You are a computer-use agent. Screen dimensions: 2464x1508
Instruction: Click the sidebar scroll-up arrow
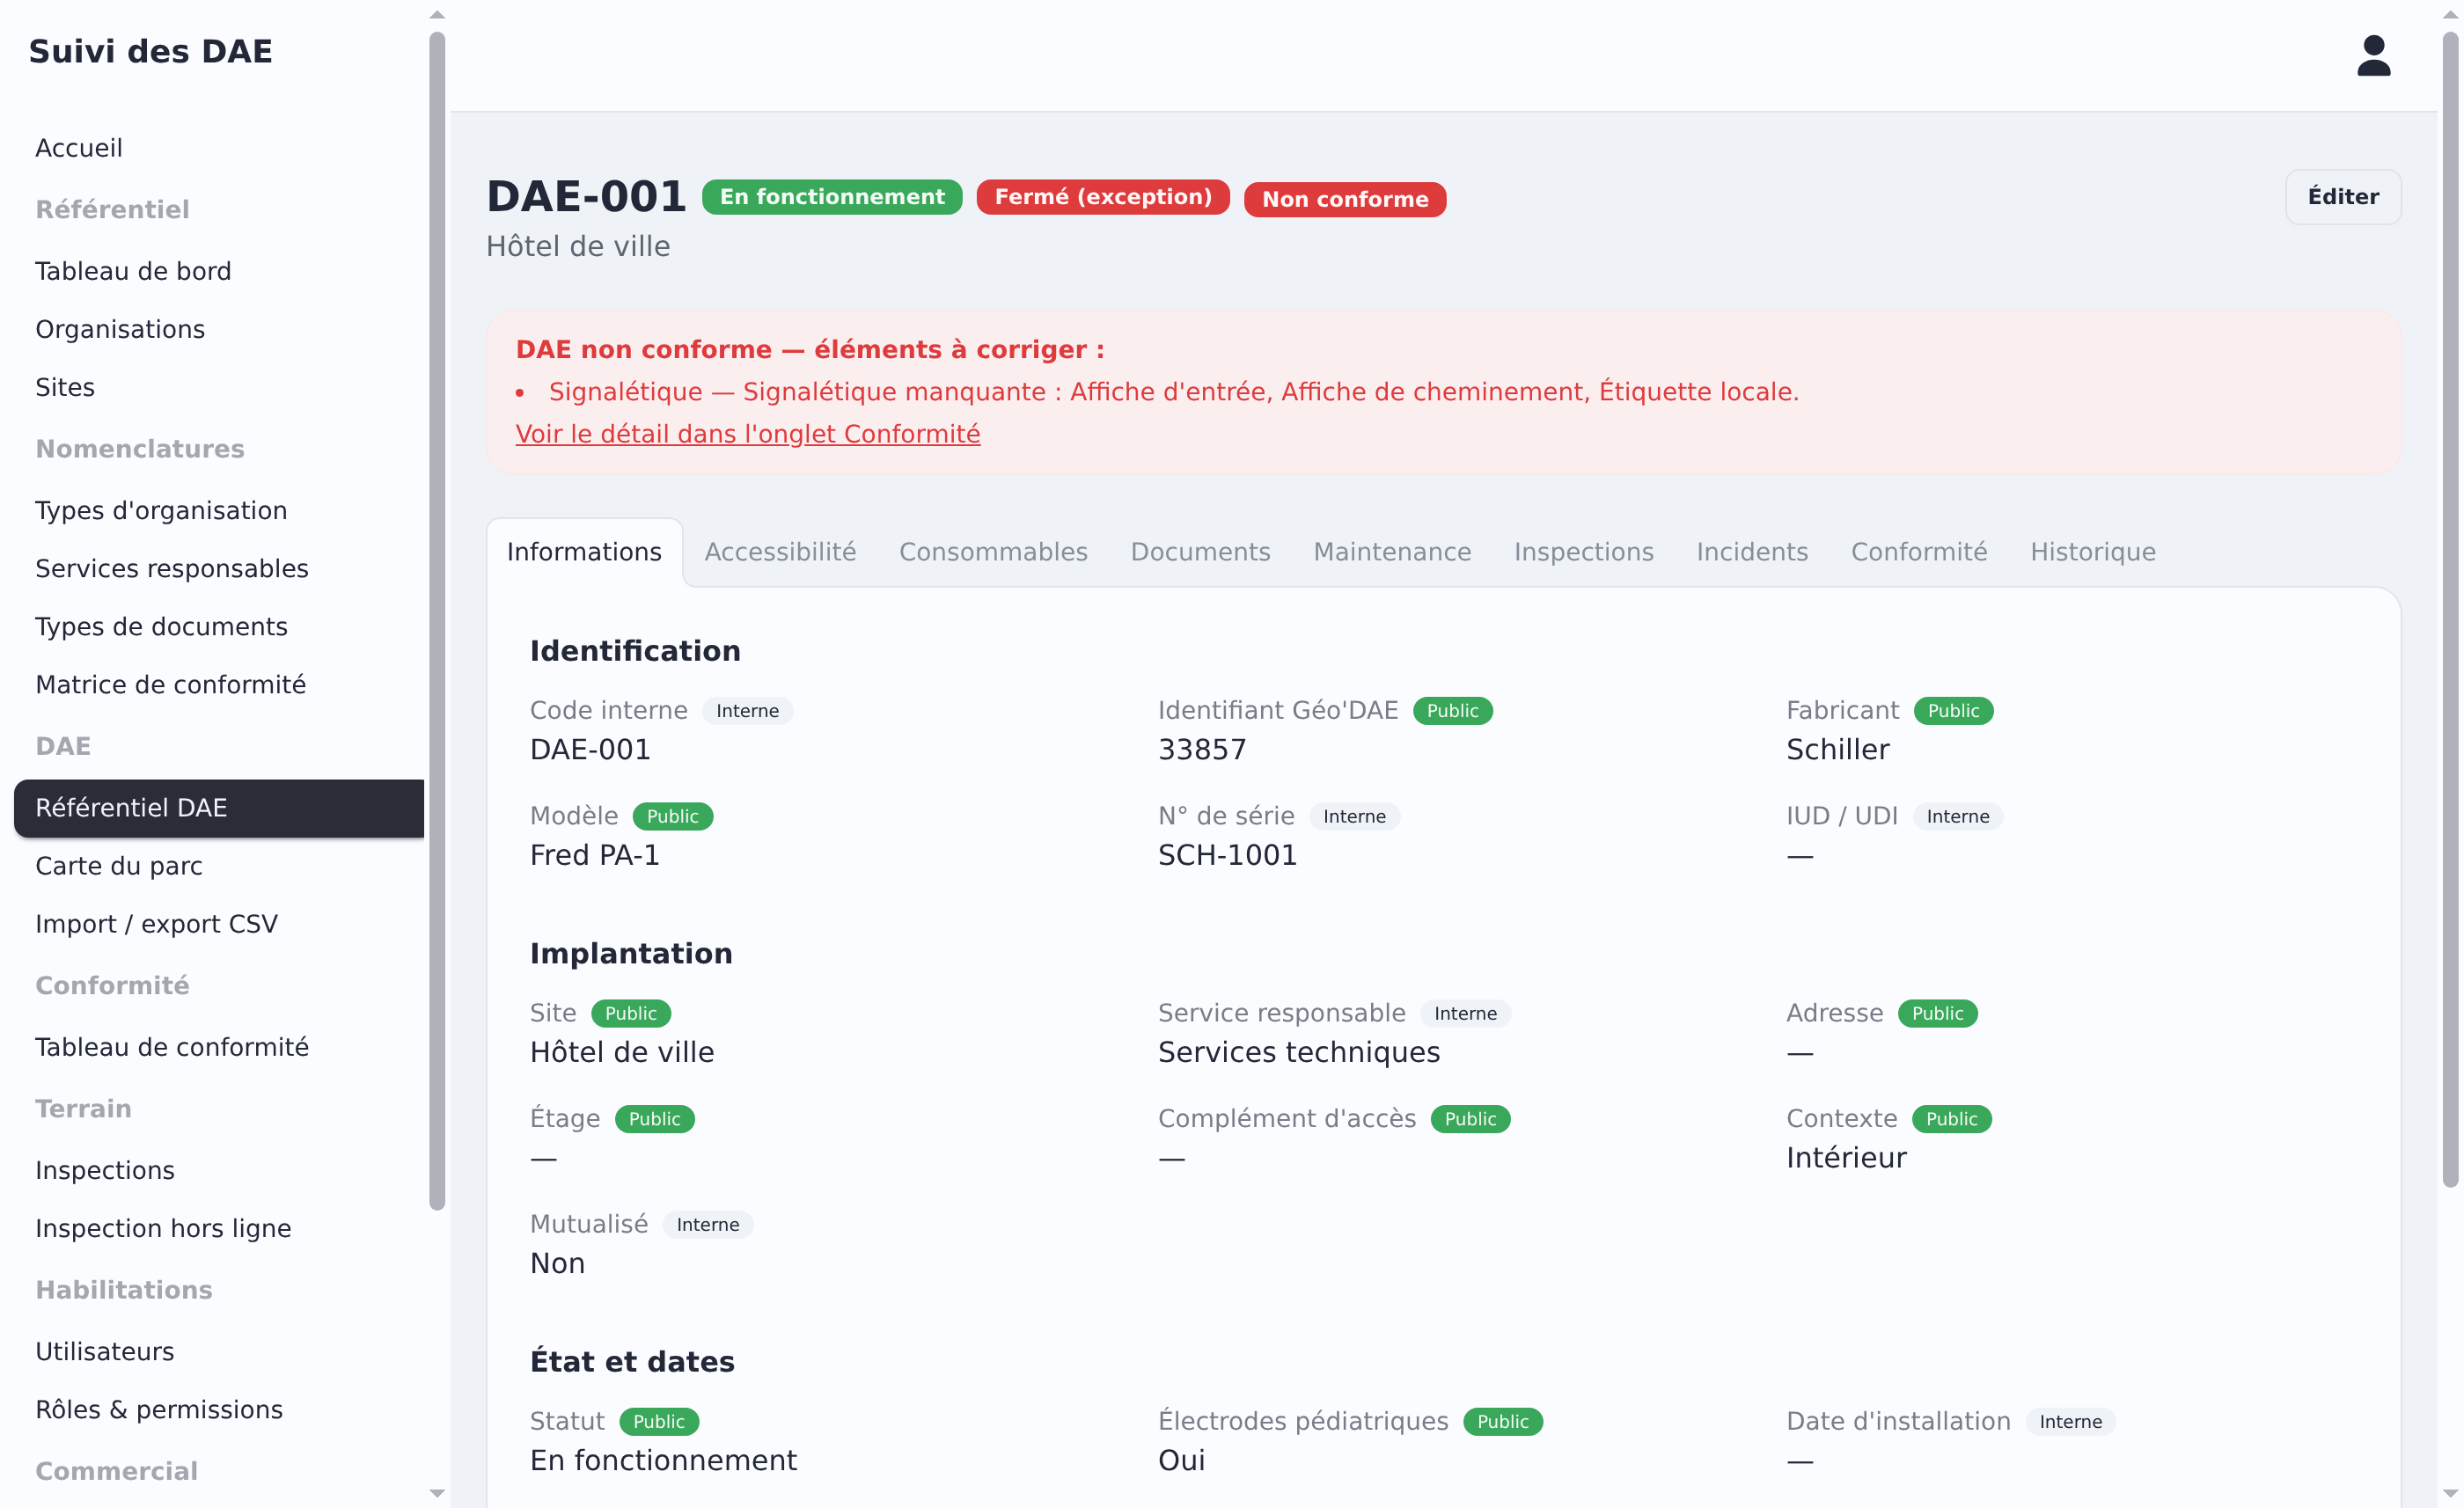437,14
